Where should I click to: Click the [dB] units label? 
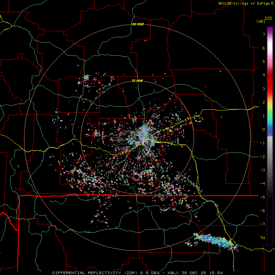click(260, 21)
